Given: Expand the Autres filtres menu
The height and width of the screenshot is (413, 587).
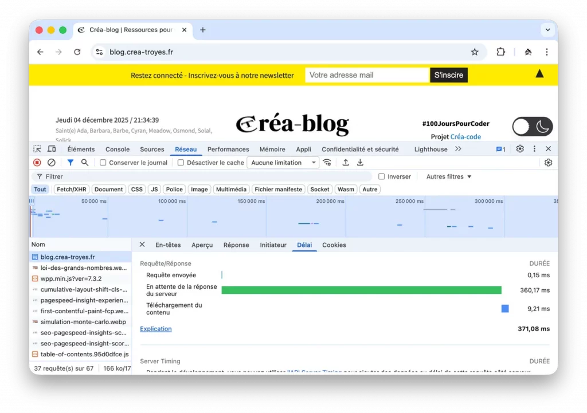Looking at the screenshot, I should pos(449,176).
